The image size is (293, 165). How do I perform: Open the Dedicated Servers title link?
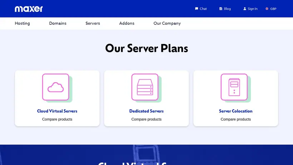[146, 111]
